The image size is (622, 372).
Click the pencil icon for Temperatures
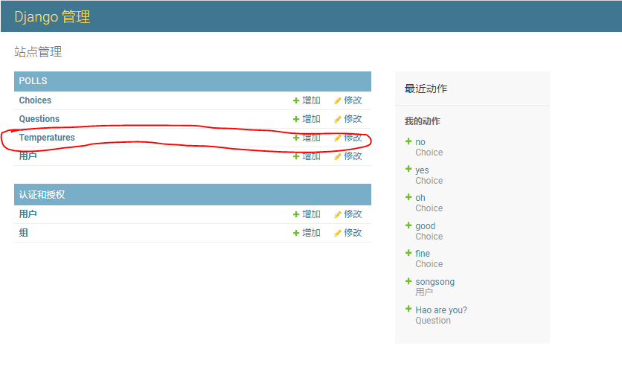338,138
